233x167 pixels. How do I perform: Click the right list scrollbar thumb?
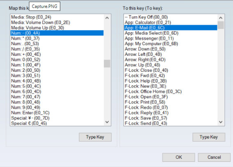(221, 25)
